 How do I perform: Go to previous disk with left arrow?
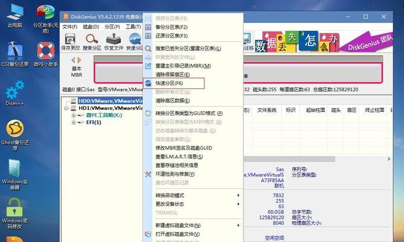tap(73, 60)
